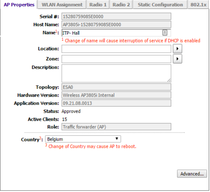Screen dimensions: 210x192
Task: Click the Application Version 09.21.08.0013 field
Action: pyautogui.click(x=116, y=103)
